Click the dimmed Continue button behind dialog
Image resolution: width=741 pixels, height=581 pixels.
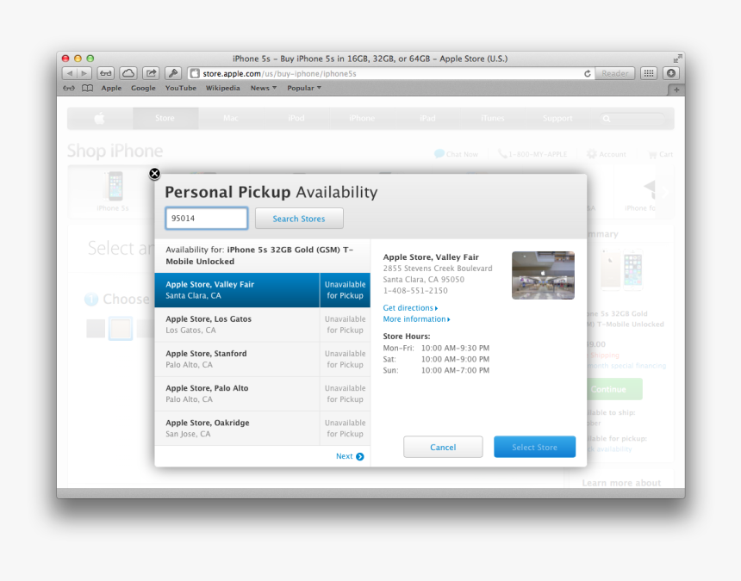(x=614, y=389)
